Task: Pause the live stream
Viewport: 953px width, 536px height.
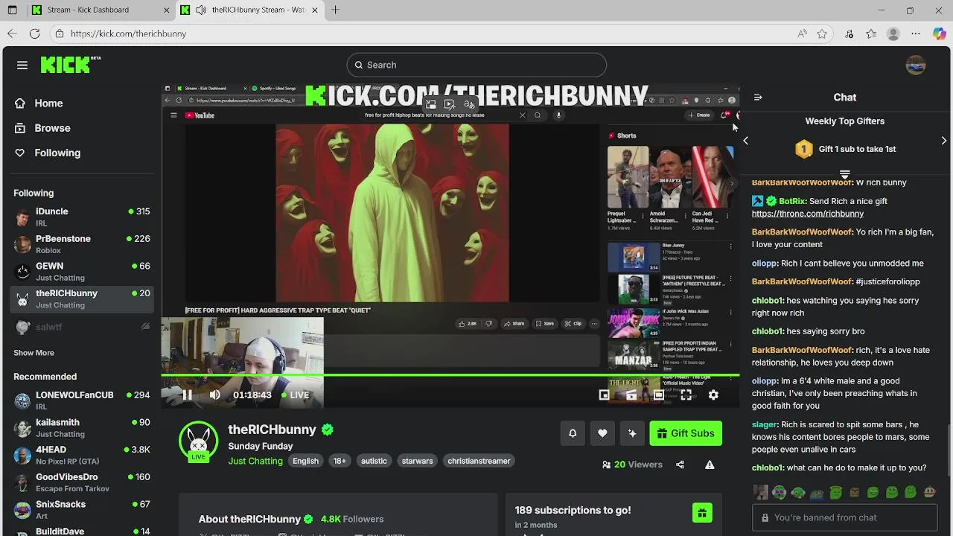Action: coord(188,395)
